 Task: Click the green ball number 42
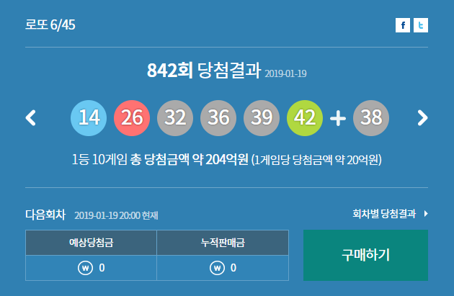305,118
